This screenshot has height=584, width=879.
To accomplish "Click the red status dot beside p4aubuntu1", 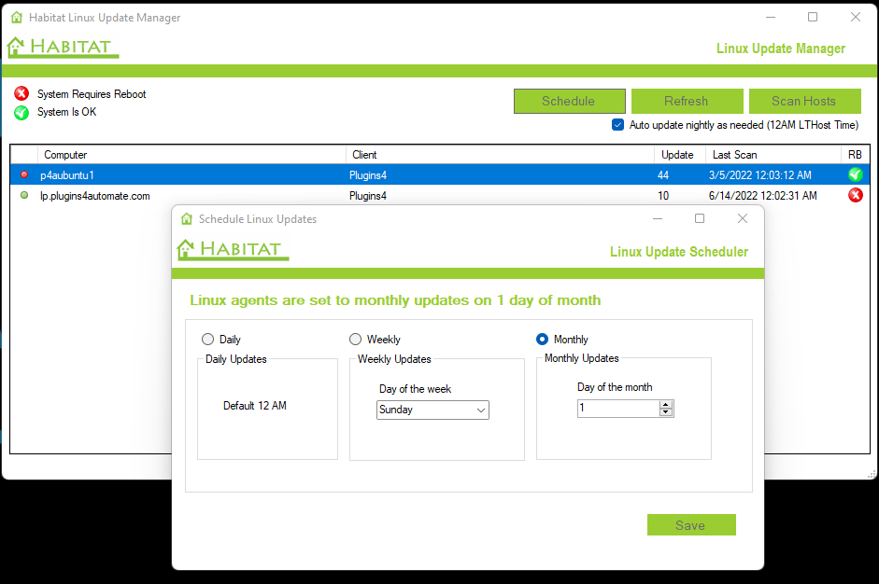I will click(x=24, y=174).
